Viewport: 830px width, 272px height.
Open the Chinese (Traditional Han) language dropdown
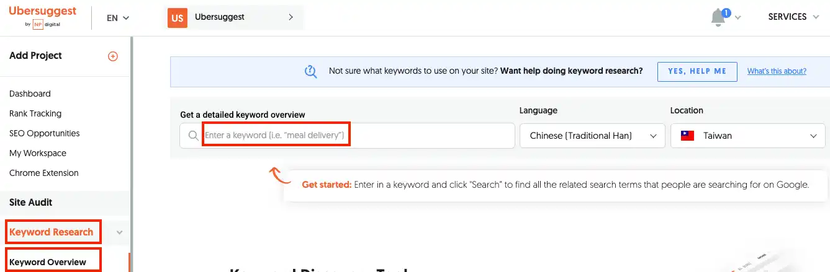[592, 136]
